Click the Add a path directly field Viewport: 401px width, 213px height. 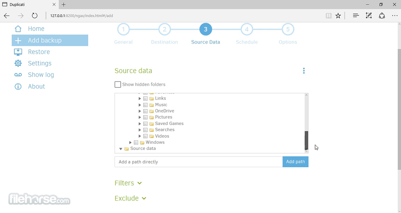pyautogui.click(x=198, y=162)
